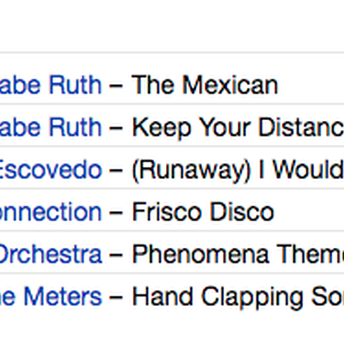Click the dash after The Meters

[x=116, y=298]
